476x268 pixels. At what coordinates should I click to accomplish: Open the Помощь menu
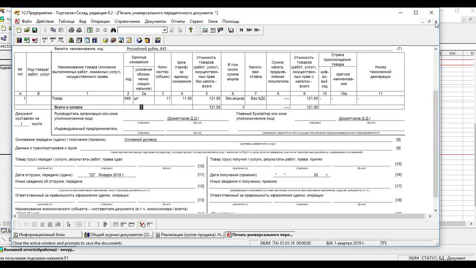click(x=231, y=22)
